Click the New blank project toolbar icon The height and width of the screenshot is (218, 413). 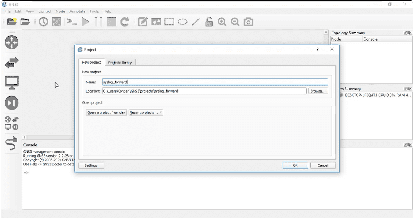tap(12, 22)
